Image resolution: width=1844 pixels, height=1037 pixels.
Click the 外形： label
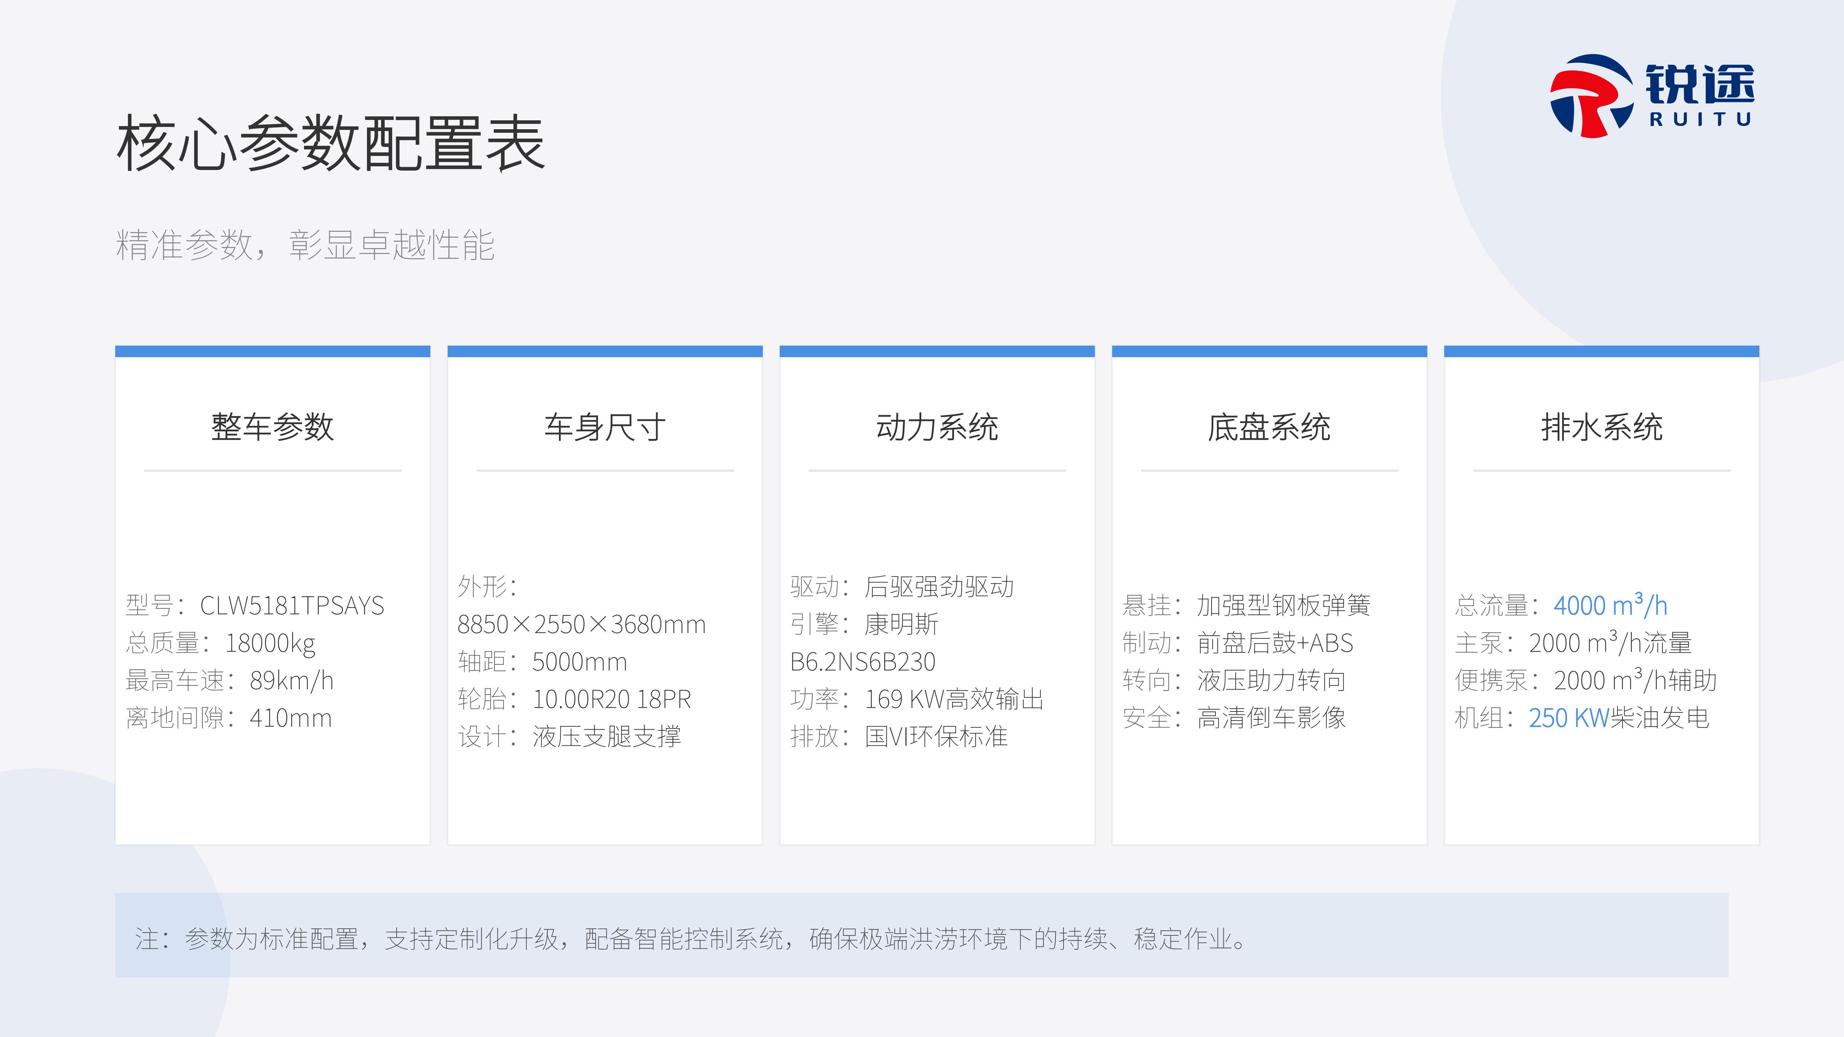tap(488, 587)
